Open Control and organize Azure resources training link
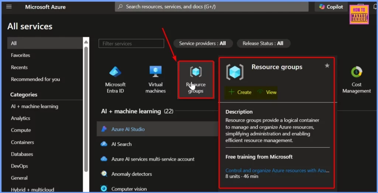378x193 pixels. (277, 170)
